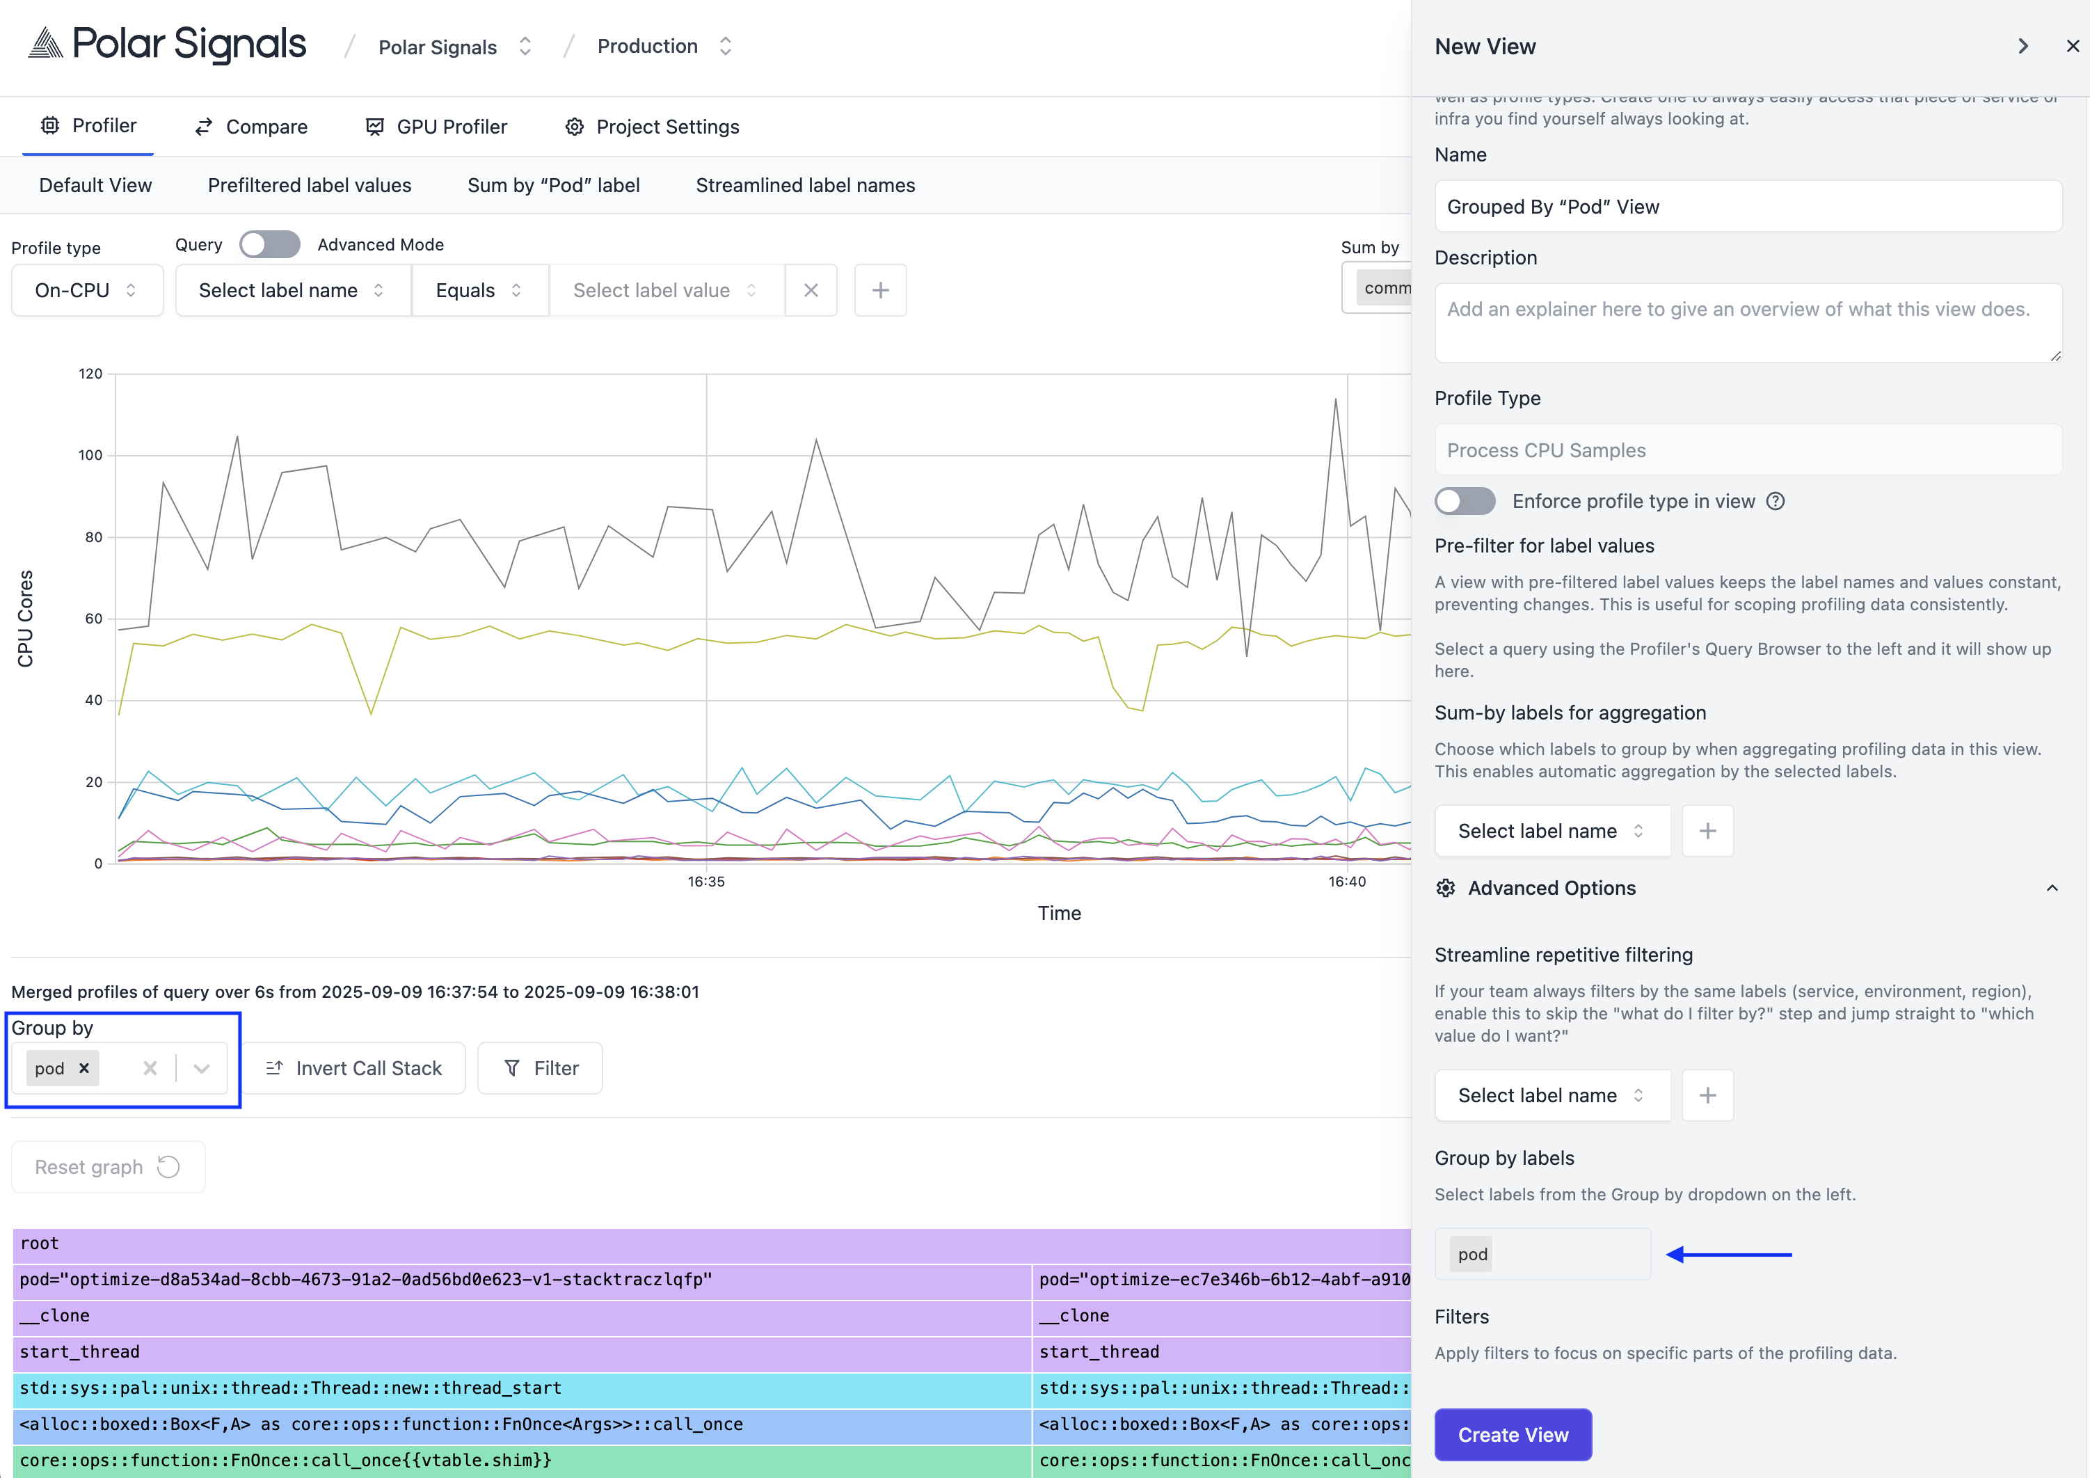2090x1478 pixels.
Task: Collapse the New View panel with right chevron
Action: (2023, 47)
